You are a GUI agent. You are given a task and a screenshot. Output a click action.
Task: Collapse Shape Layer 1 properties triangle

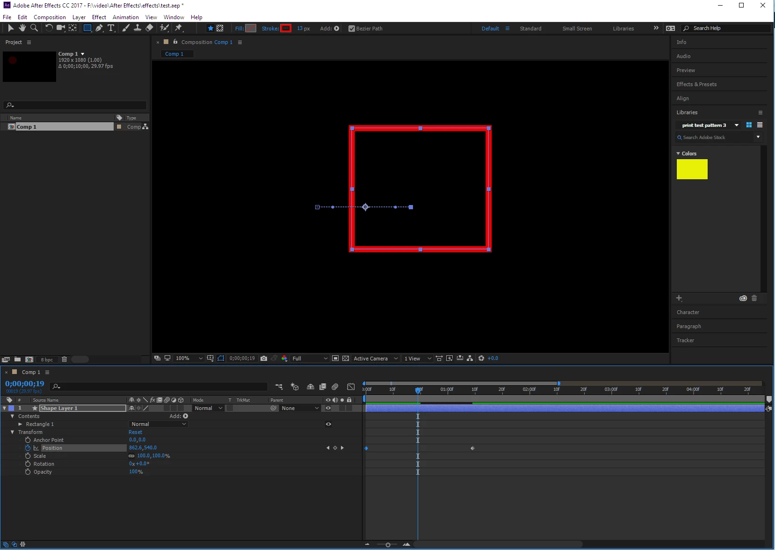5,408
